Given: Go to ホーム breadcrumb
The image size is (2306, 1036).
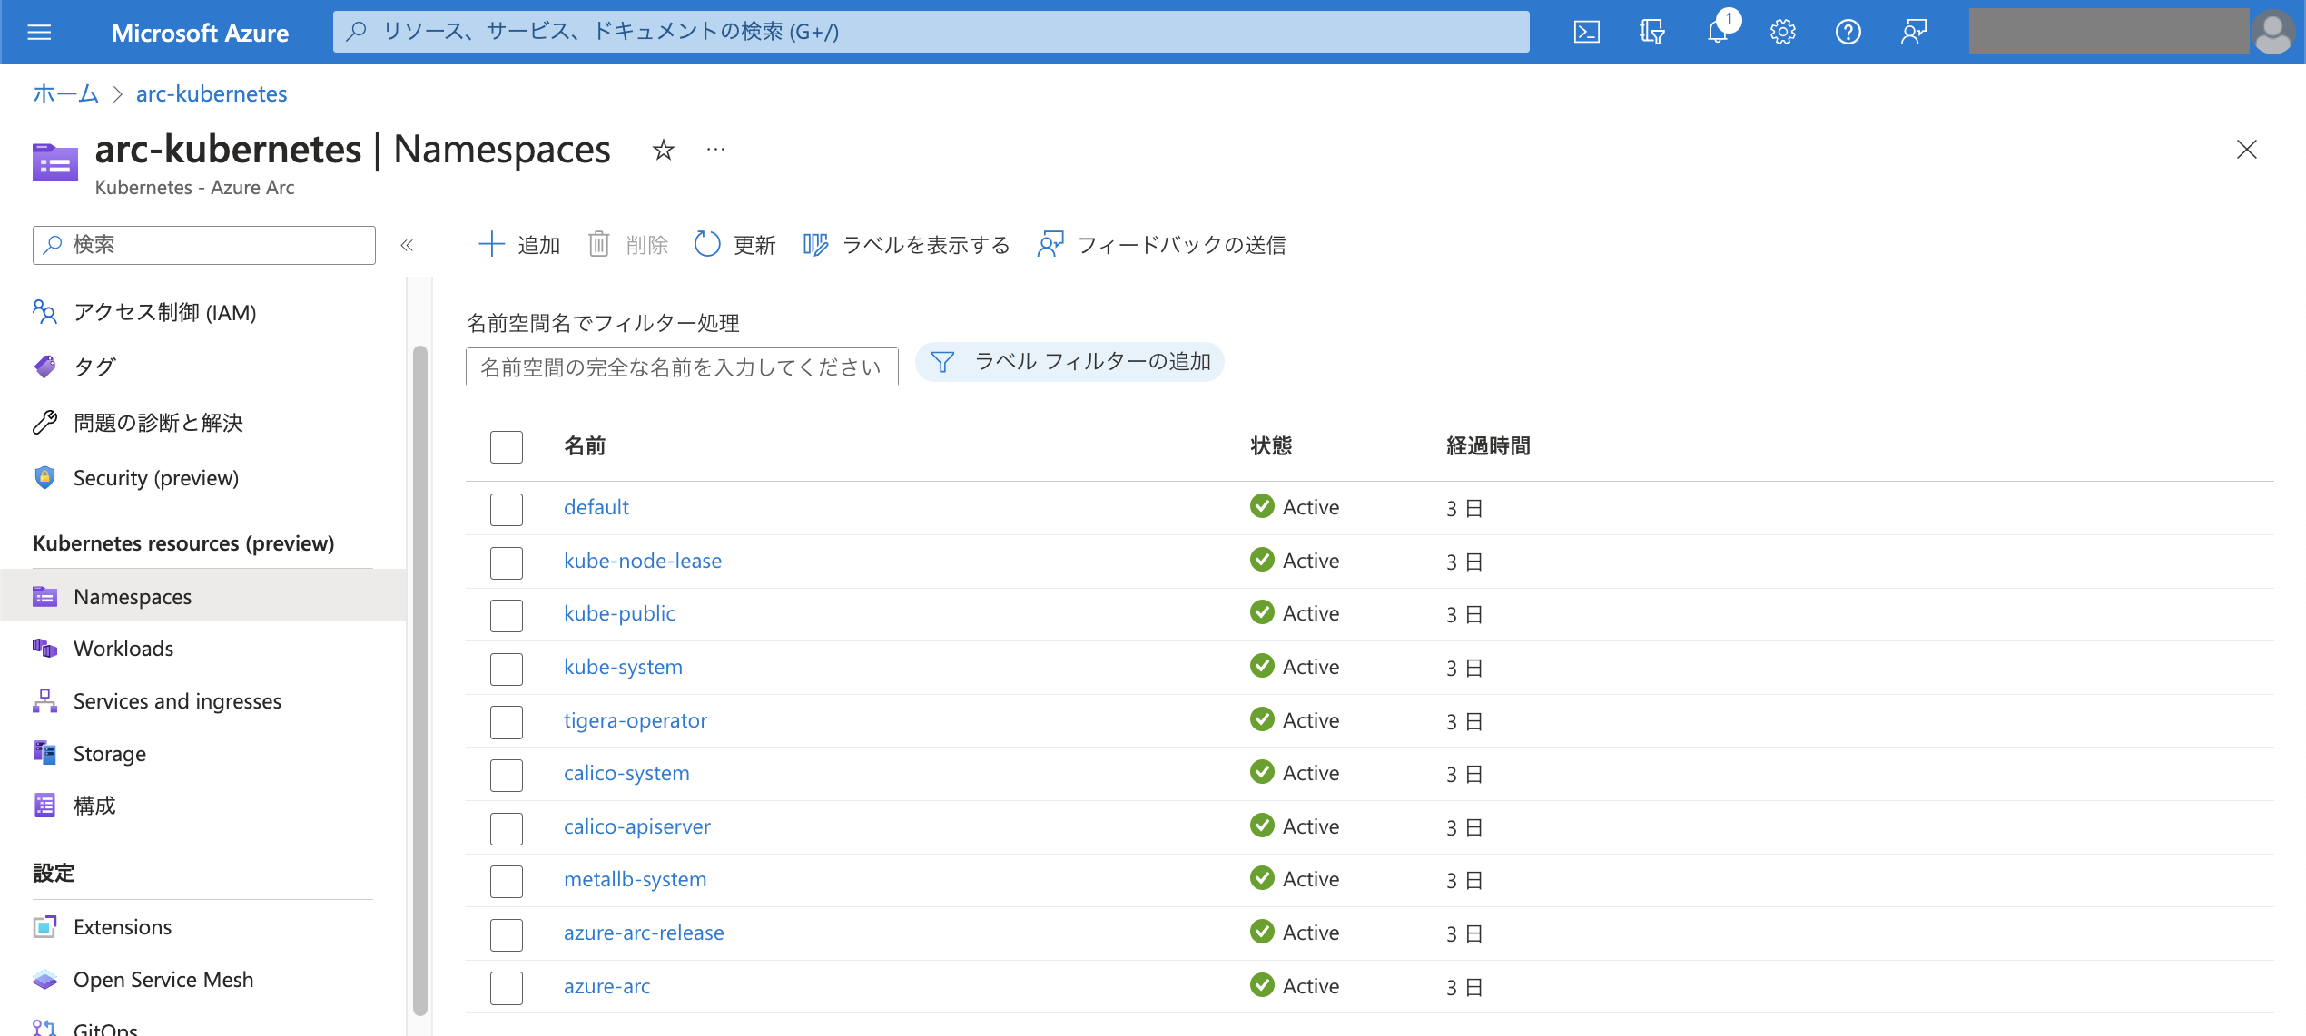Looking at the screenshot, I should 65,93.
